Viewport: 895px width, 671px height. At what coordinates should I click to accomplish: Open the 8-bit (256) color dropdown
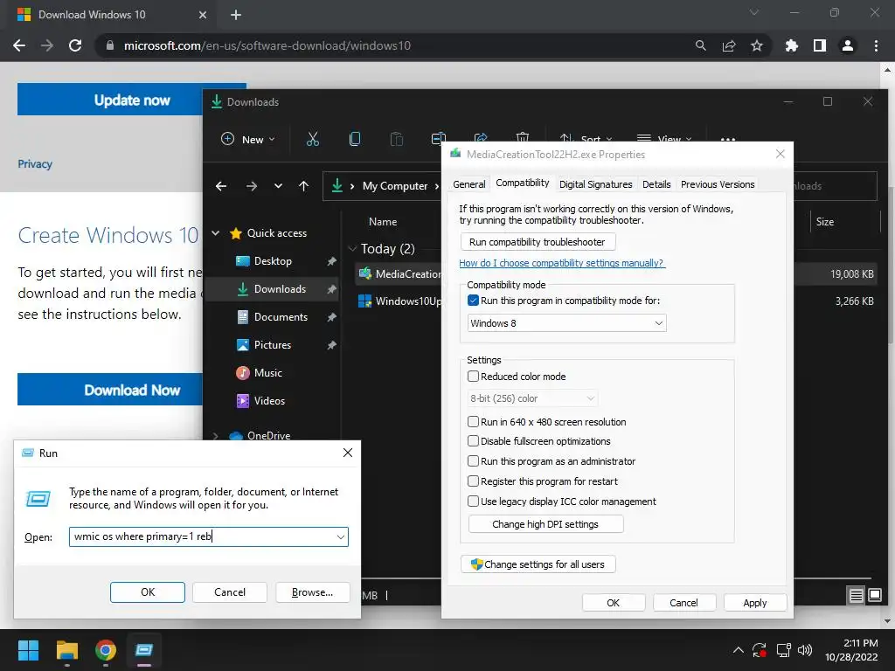point(532,398)
